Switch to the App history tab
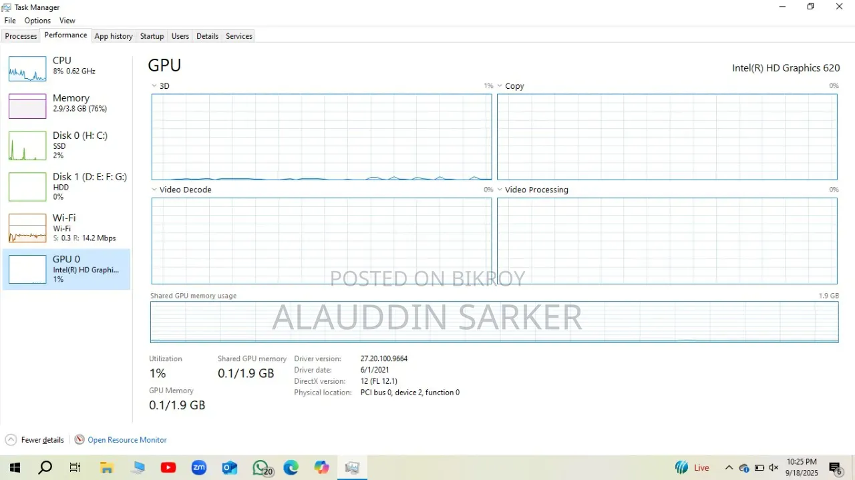The image size is (855, 480). coord(114,36)
